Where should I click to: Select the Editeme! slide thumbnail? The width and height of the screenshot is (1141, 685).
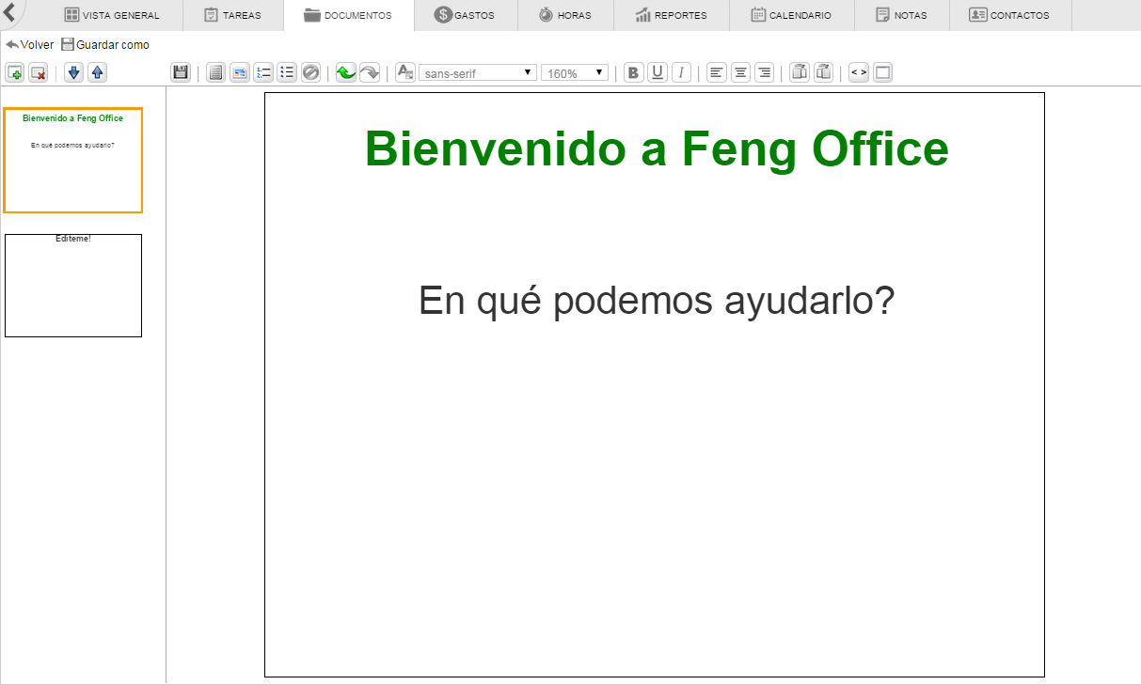point(73,286)
